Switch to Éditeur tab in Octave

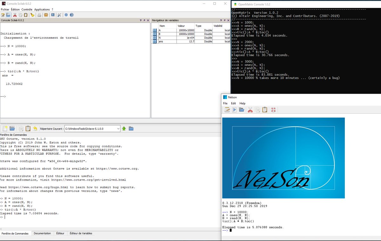tap(60, 233)
